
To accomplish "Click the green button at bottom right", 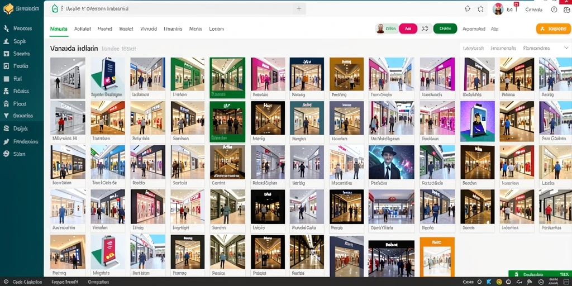I will tap(540, 274).
